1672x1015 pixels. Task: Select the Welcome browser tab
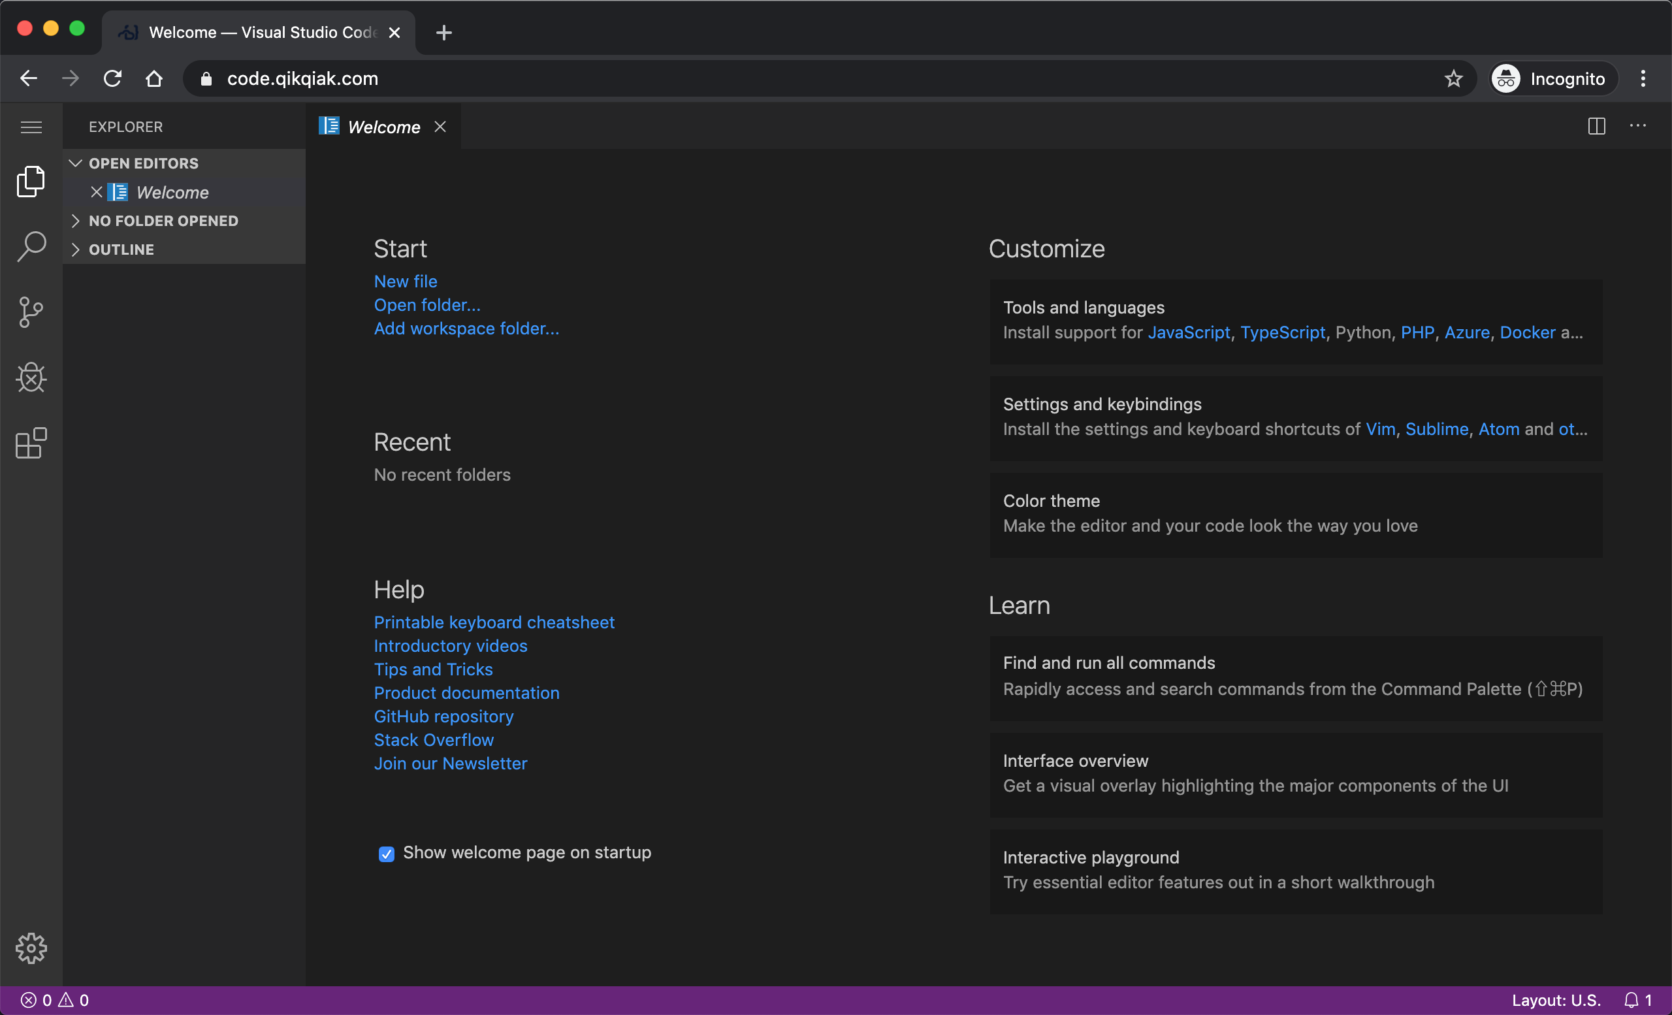point(259,33)
